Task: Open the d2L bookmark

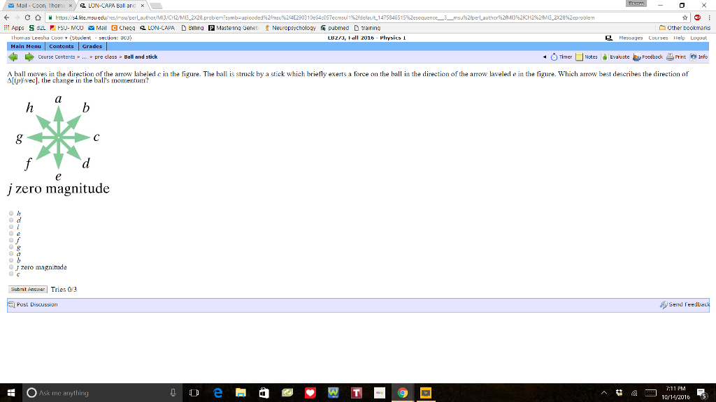Action: click(37, 28)
